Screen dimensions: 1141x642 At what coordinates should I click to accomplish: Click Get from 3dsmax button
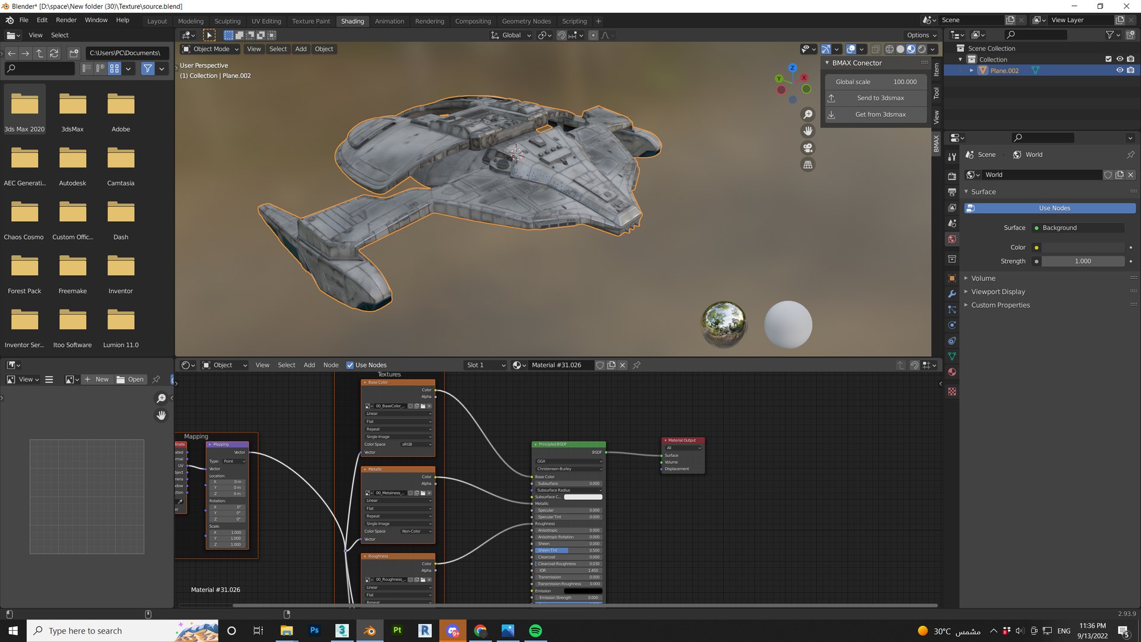[x=876, y=115]
